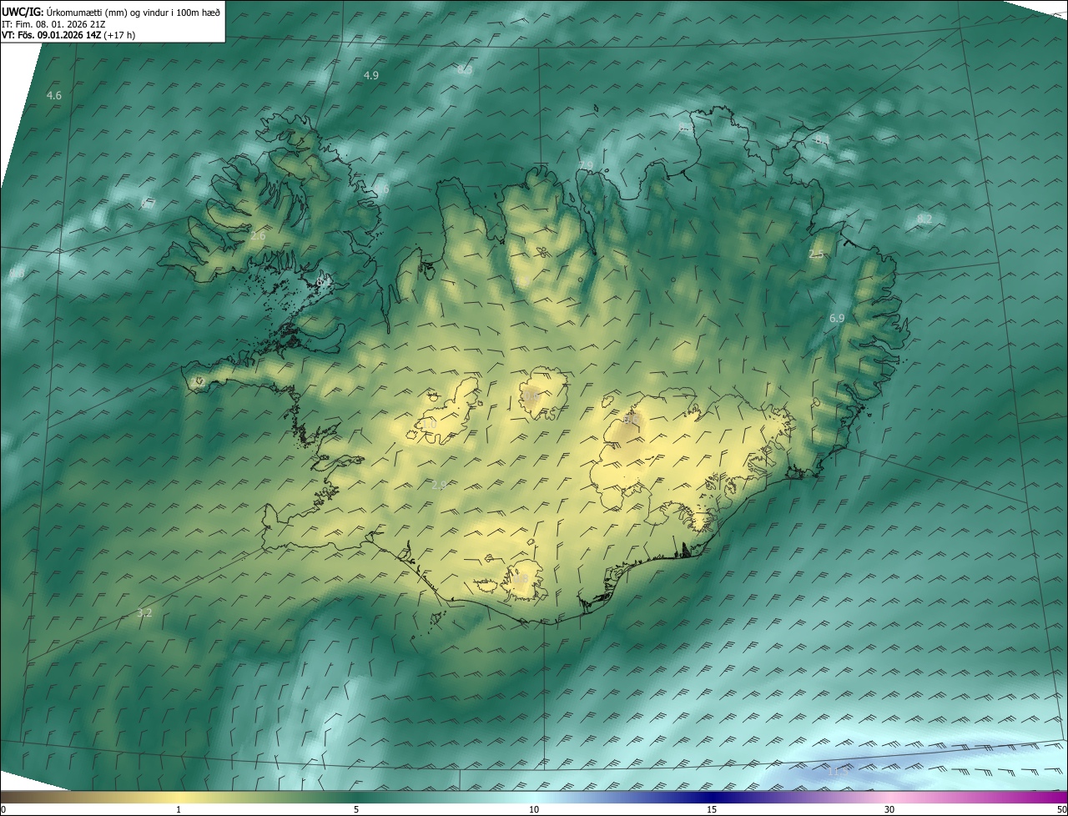Click the 0.8 value on the south glacier

click(520, 578)
